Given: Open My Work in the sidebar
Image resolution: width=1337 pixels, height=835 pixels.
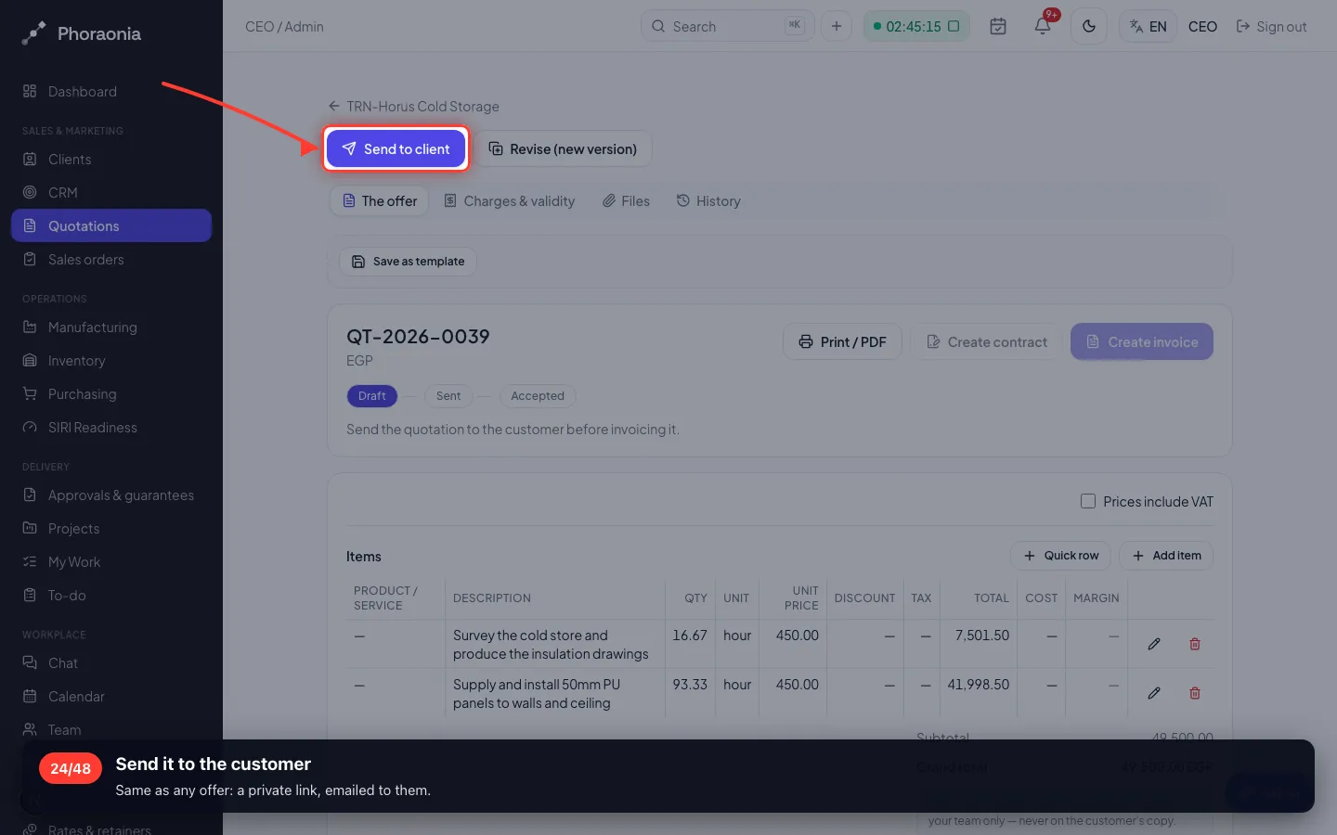Looking at the screenshot, I should coord(111,562).
